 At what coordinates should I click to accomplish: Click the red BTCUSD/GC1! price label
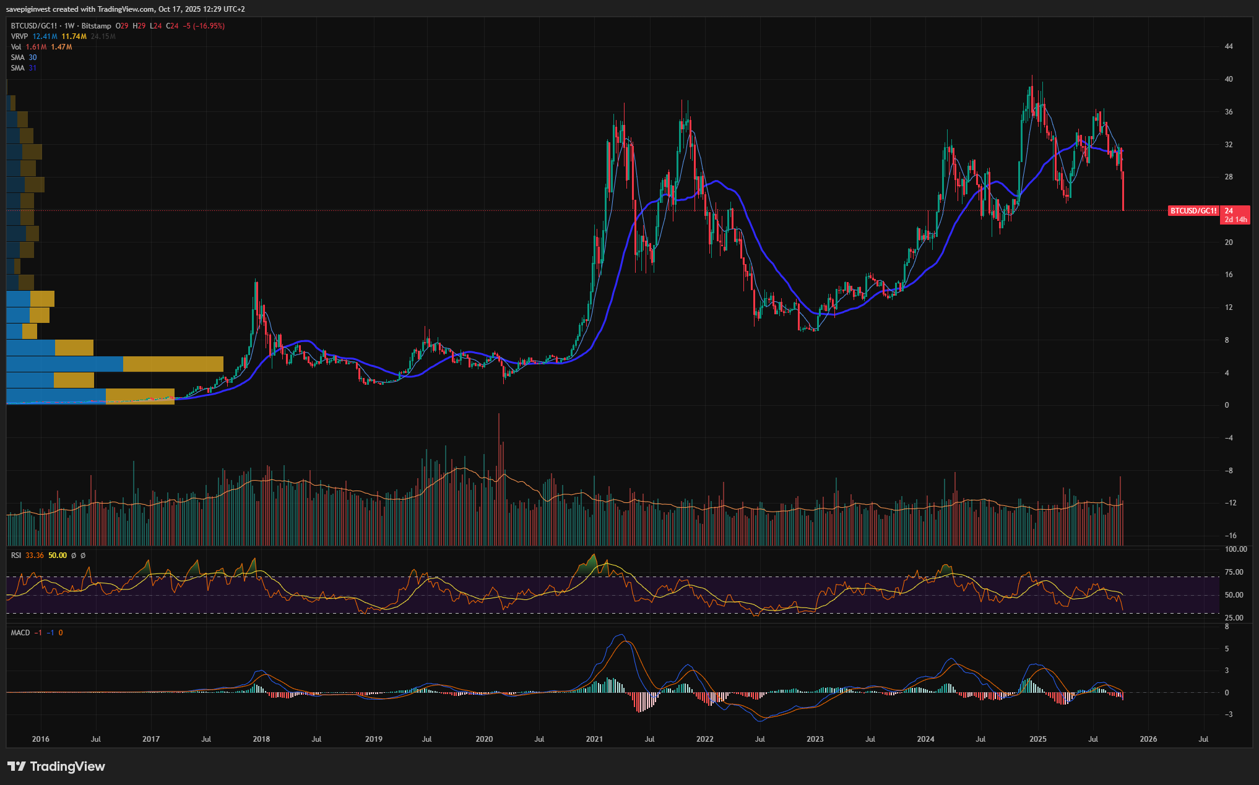coord(1193,211)
